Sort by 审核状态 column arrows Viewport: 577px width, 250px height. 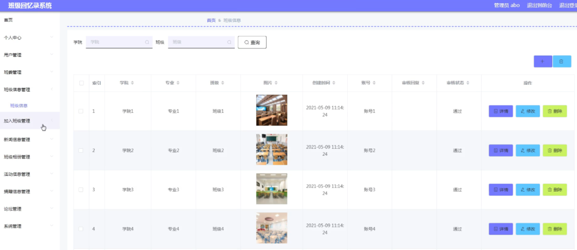click(x=468, y=83)
